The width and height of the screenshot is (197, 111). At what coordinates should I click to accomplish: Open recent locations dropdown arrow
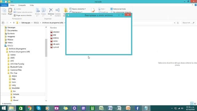point(10,23)
